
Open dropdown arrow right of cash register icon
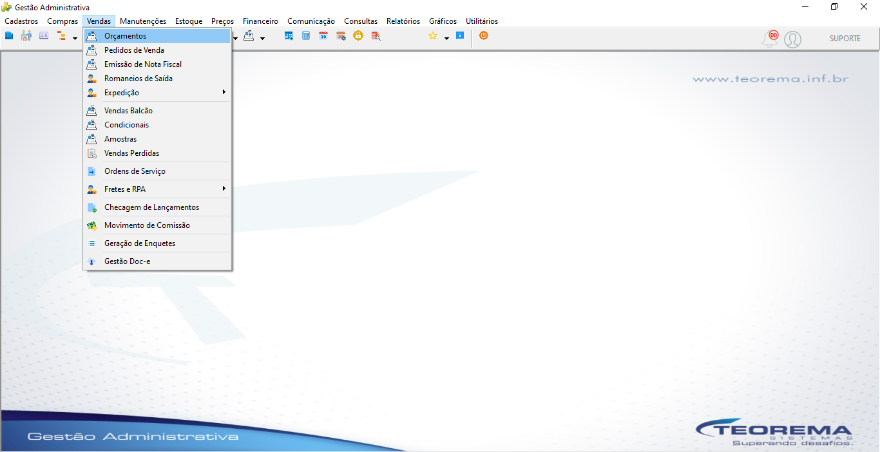coord(262,38)
